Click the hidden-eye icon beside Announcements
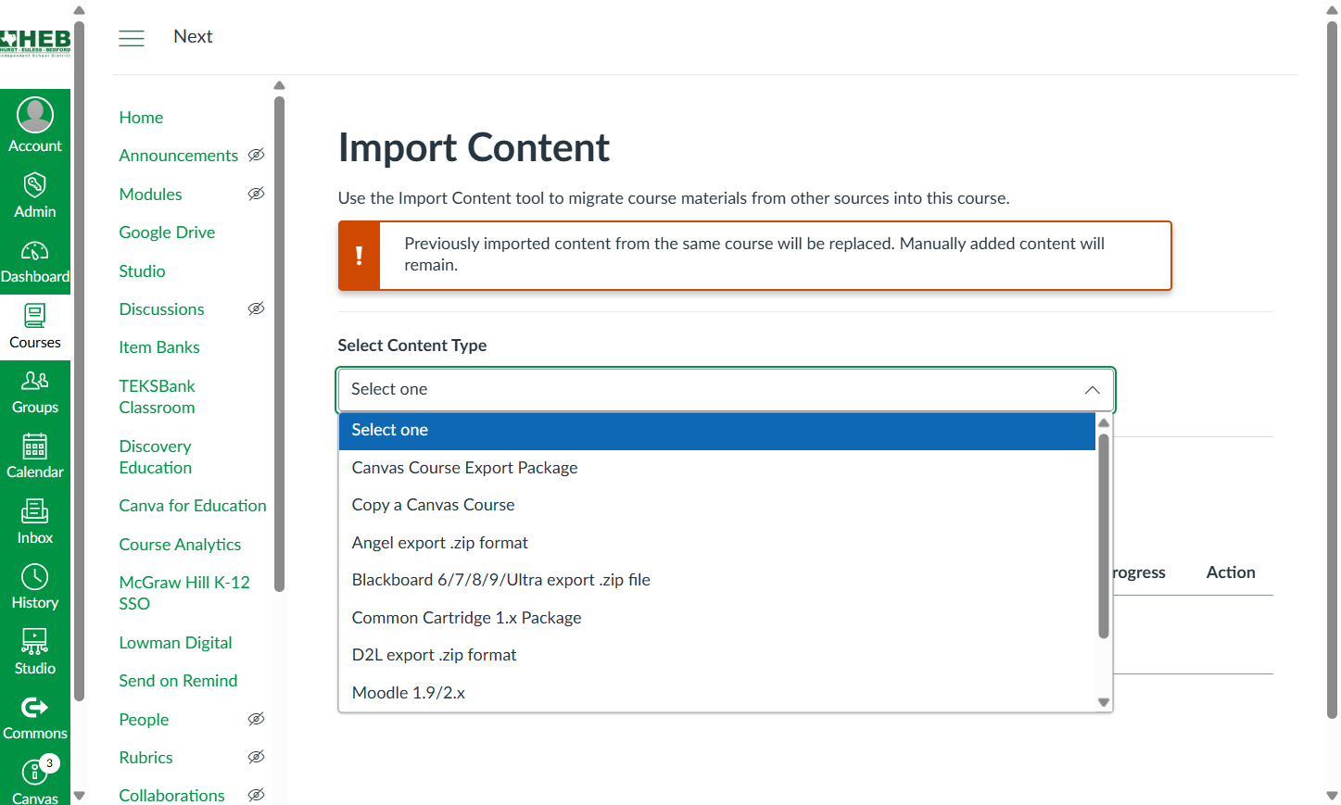The image size is (1341, 805). coord(257,155)
